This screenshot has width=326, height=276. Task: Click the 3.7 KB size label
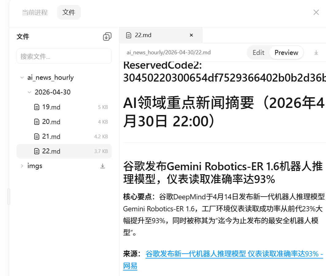pos(101,151)
